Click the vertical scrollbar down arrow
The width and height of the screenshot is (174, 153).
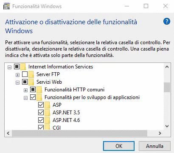(x=167, y=126)
